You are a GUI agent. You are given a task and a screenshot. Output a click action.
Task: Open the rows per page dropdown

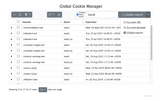pyautogui.click(x=43, y=89)
